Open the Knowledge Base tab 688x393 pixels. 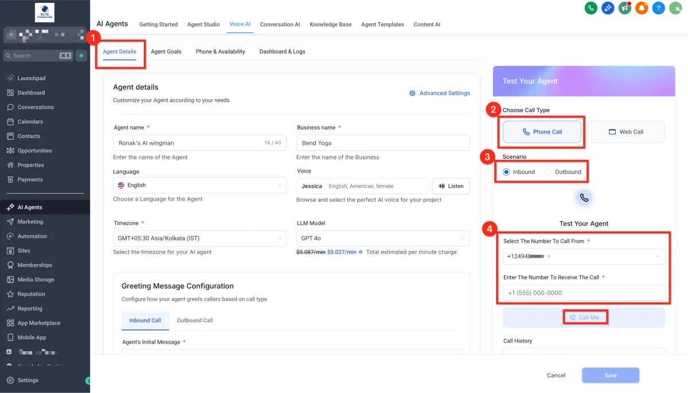(330, 25)
